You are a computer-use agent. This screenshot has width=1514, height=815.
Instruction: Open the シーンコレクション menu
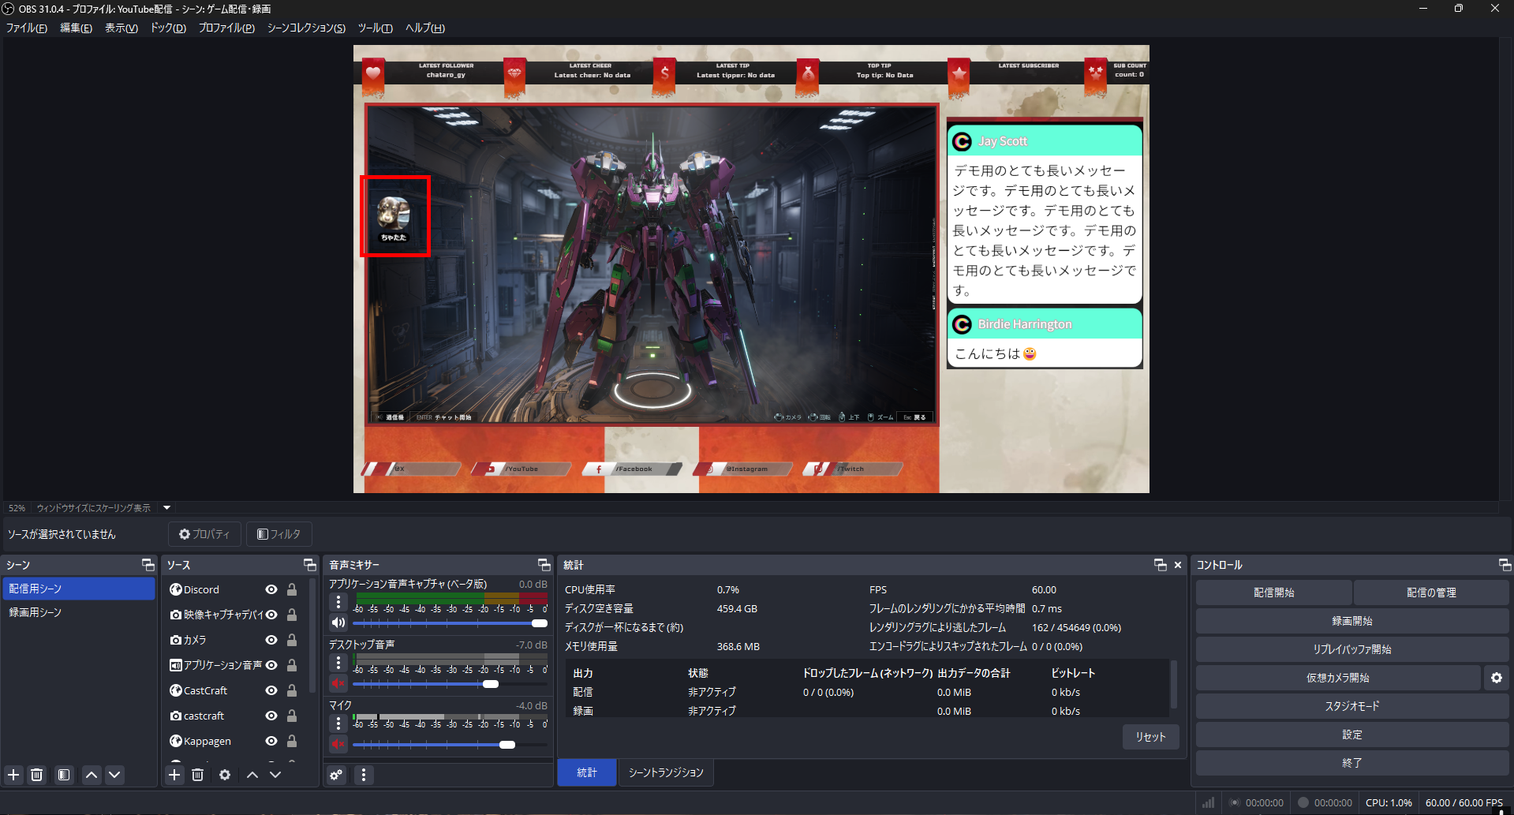(x=306, y=28)
